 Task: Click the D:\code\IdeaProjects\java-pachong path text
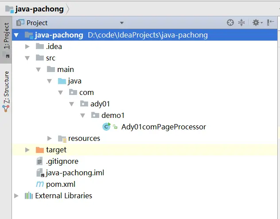click(x=148, y=35)
